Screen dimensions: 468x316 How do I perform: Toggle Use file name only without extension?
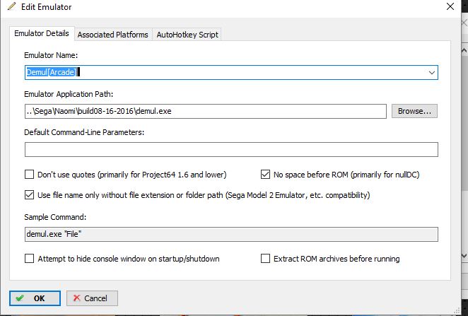tap(30, 195)
